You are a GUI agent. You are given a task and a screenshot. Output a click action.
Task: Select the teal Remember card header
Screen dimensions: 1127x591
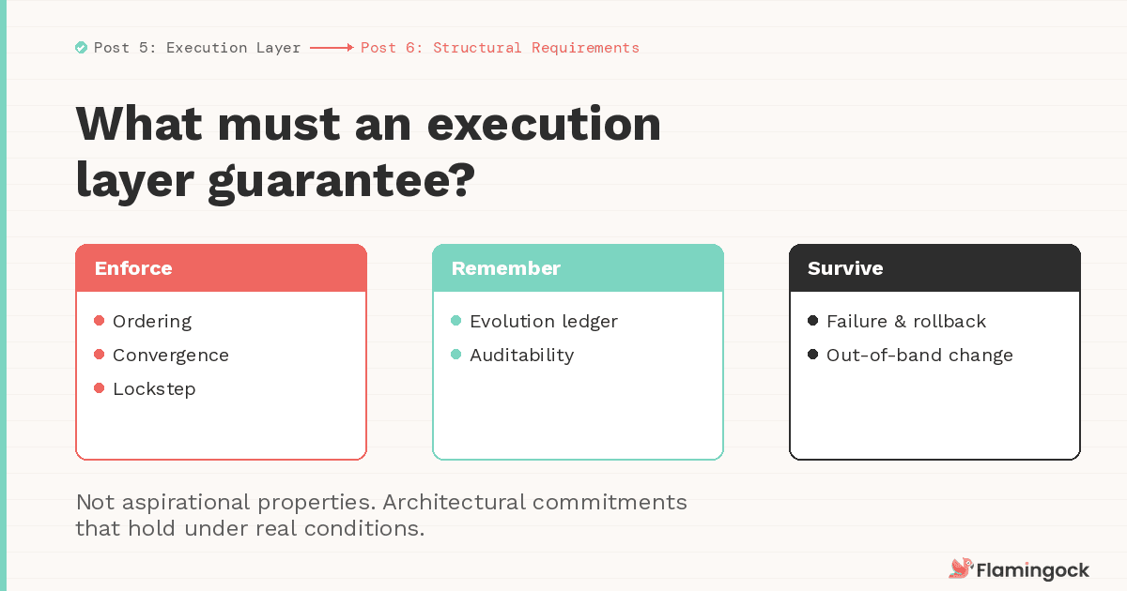[578, 268]
